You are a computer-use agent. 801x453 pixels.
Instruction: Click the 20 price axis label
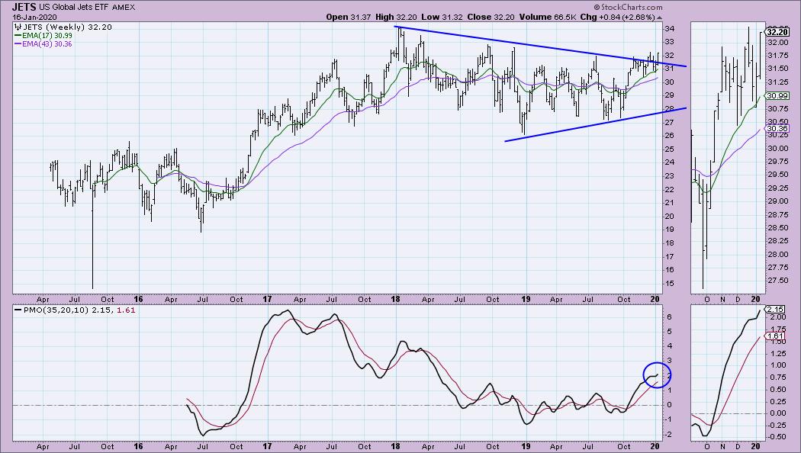(x=669, y=217)
